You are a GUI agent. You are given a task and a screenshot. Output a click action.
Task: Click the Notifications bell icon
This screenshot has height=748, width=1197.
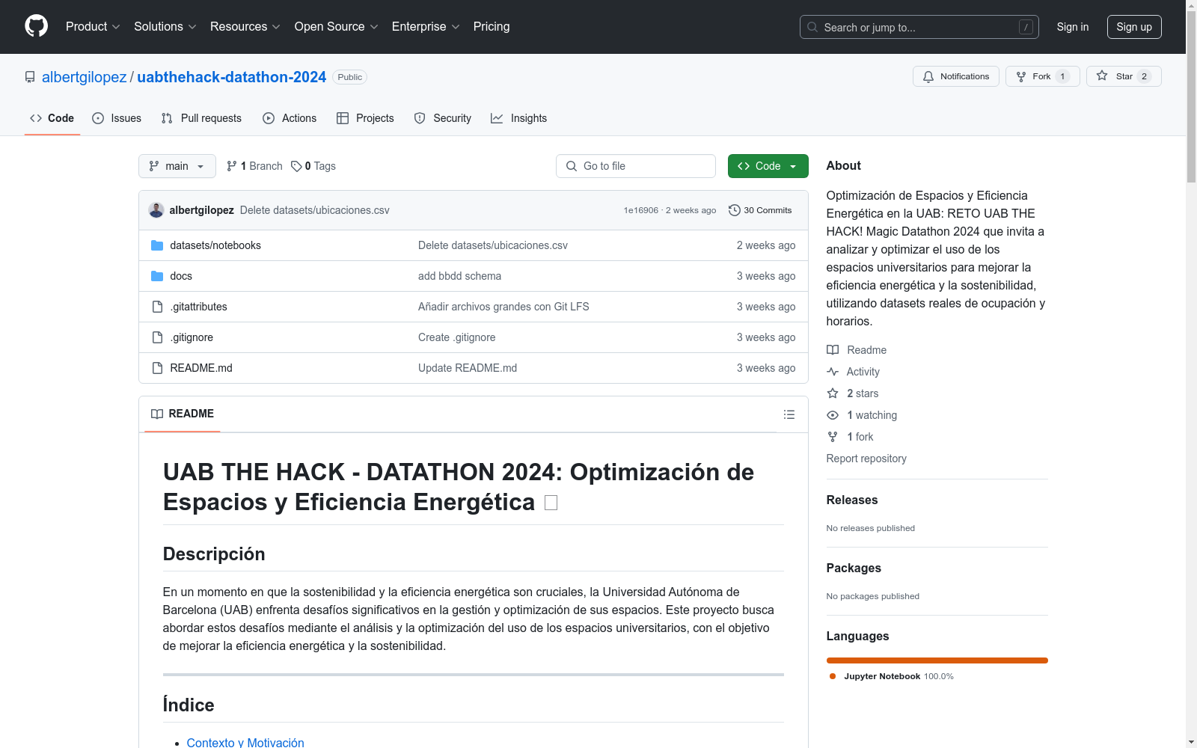click(x=928, y=76)
